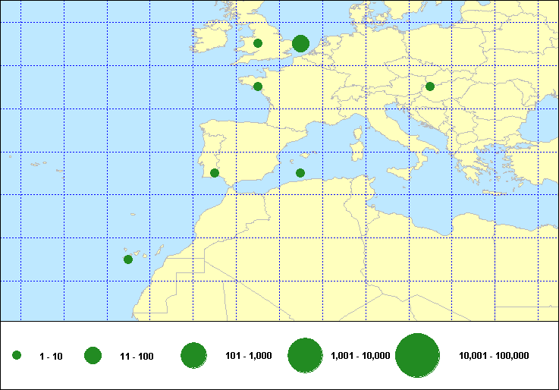The width and height of the screenshot is (559, 390).
Task: Click the legend circle for 101 - 1,000
Action: click(194, 355)
